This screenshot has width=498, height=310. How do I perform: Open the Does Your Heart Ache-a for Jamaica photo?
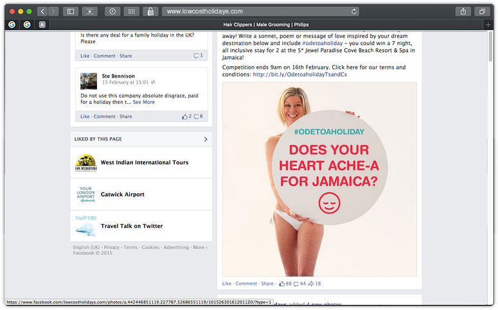coord(319,179)
